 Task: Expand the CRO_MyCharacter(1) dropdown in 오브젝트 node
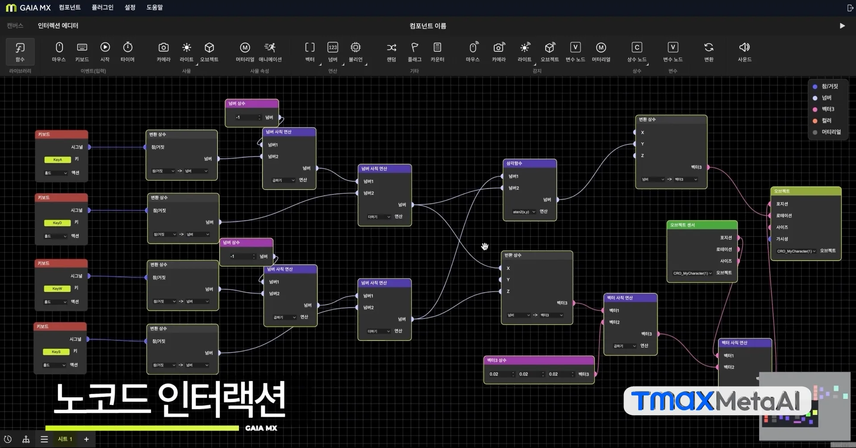(796, 251)
